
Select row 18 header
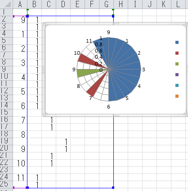tap(6, 134)
